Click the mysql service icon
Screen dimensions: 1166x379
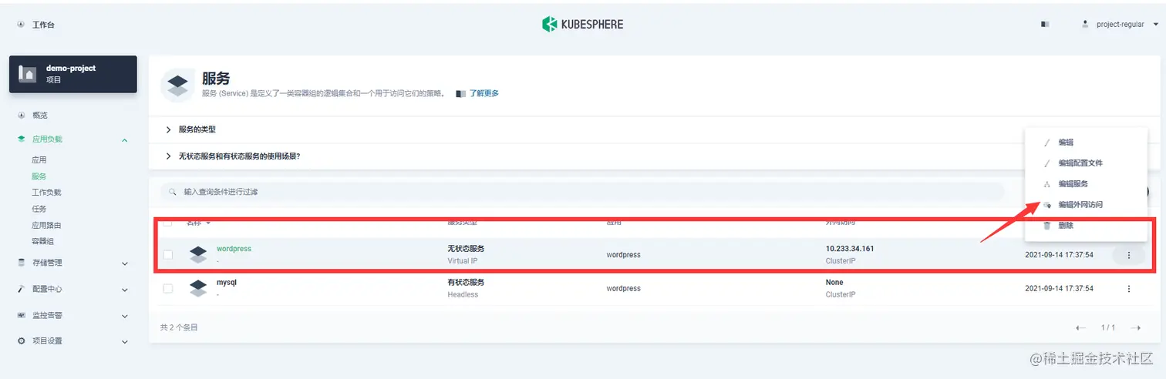click(x=198, y=288)
